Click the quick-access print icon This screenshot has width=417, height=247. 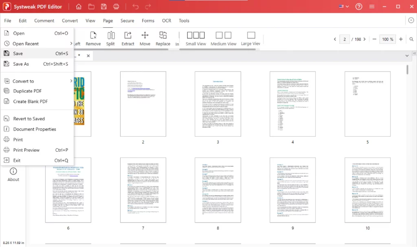pyautogui.click(x=116, y=6)
